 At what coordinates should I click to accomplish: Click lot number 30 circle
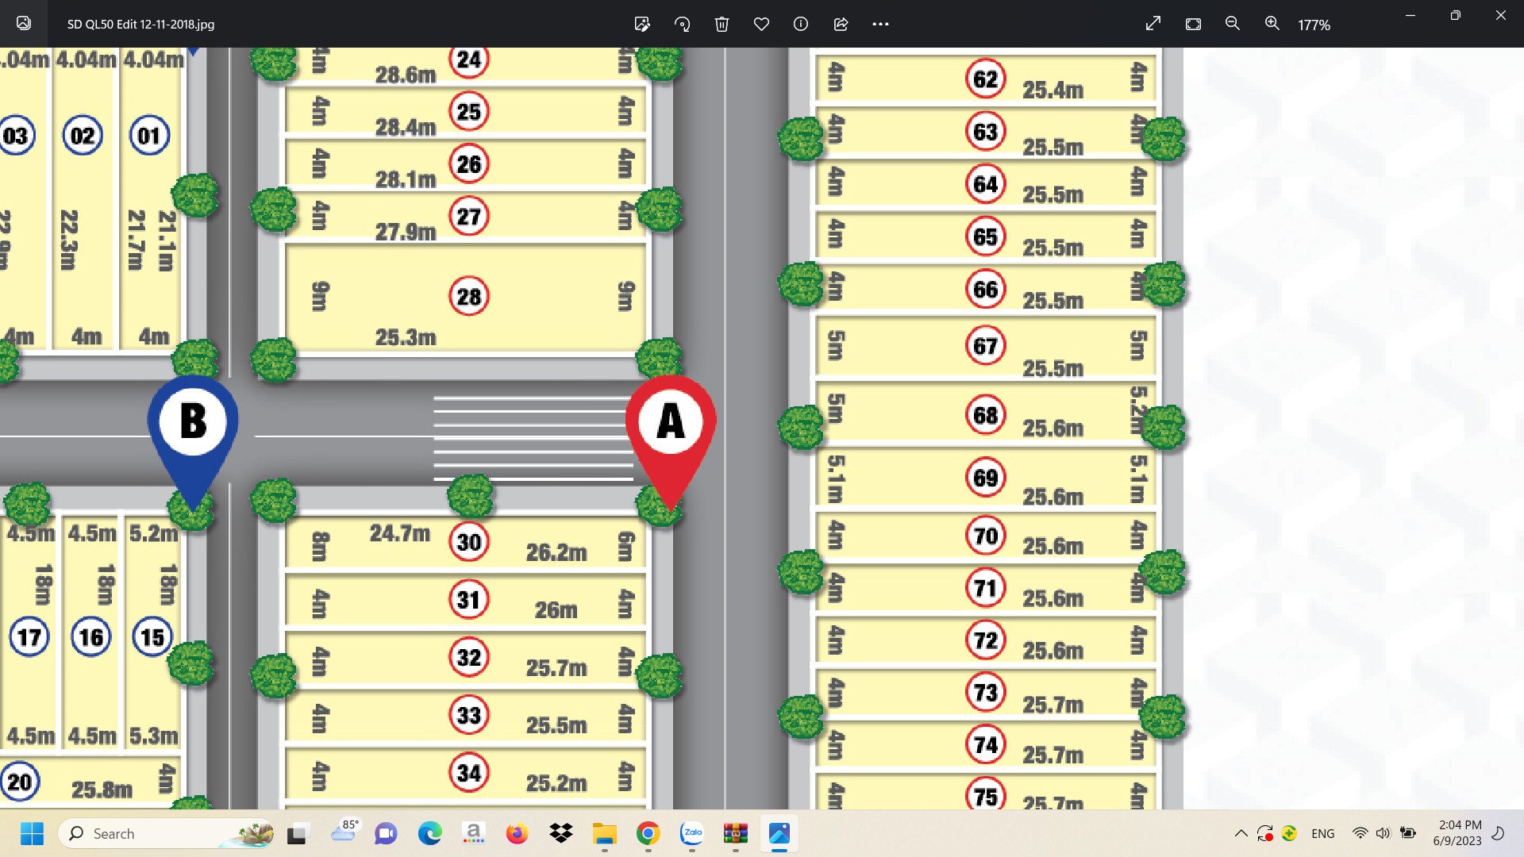pos(468,542)
